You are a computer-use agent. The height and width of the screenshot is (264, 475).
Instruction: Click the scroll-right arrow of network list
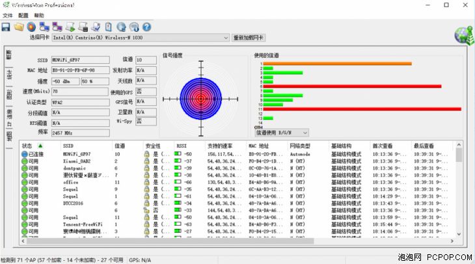[452, 241]
